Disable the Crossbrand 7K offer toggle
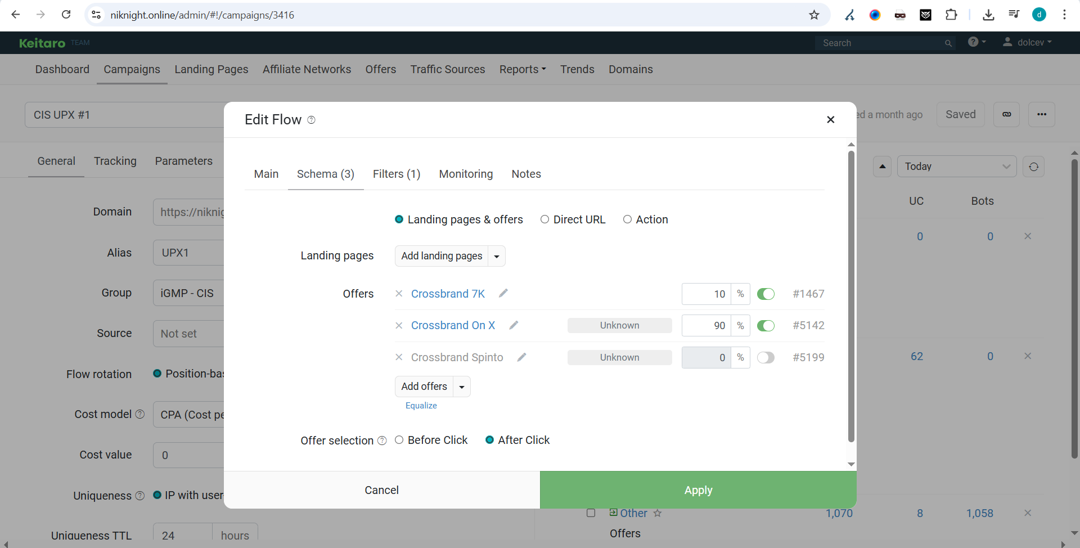The image size is (1080, 548). coord(766,294)
